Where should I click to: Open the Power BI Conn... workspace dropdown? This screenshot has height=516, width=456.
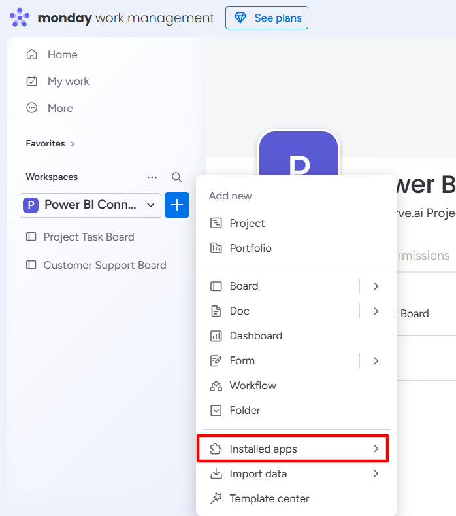90,205
